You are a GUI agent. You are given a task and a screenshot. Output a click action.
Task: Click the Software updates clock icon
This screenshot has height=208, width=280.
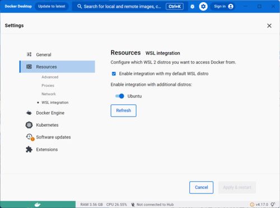pos(30,137)
